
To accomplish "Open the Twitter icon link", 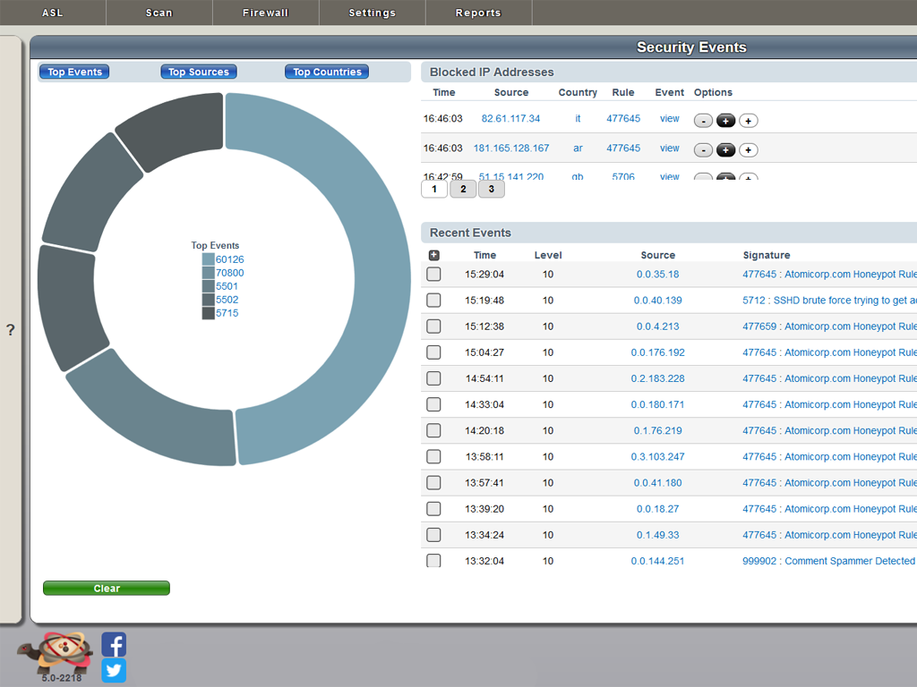I will tap(114, 671).
